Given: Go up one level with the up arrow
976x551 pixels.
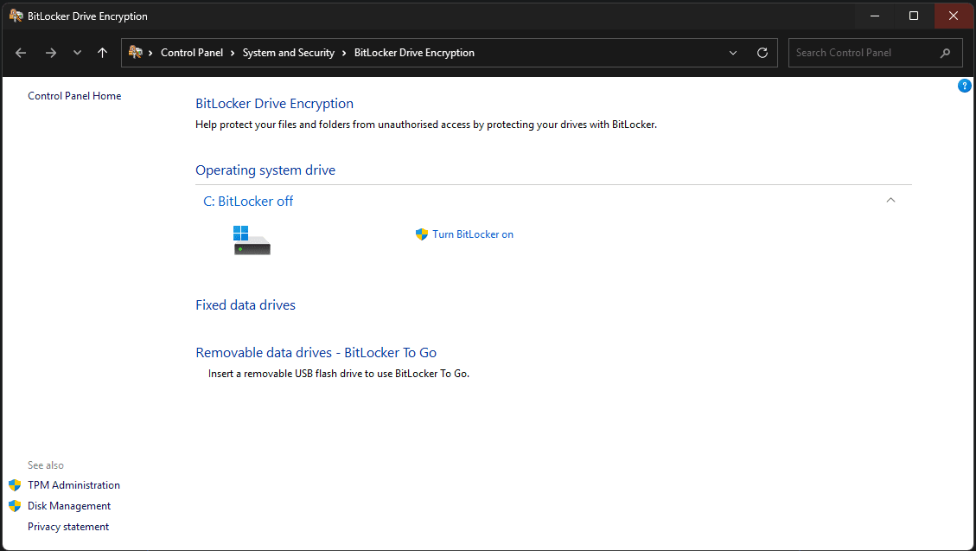Looking at the screenshot, I should (103, 53).
